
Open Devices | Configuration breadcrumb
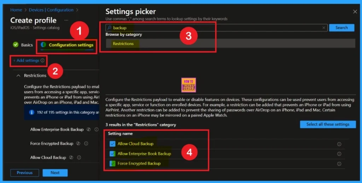[51, 10]
